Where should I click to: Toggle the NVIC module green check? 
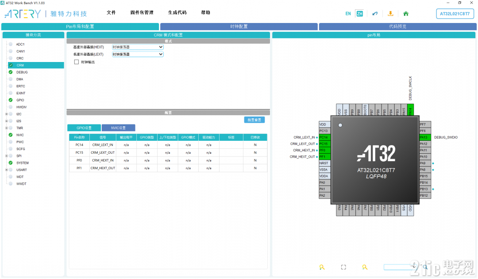coord(11,135)
